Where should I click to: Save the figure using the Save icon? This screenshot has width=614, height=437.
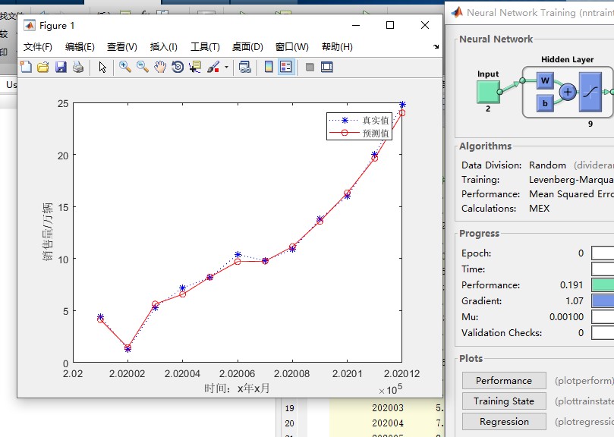pos(61,67)
